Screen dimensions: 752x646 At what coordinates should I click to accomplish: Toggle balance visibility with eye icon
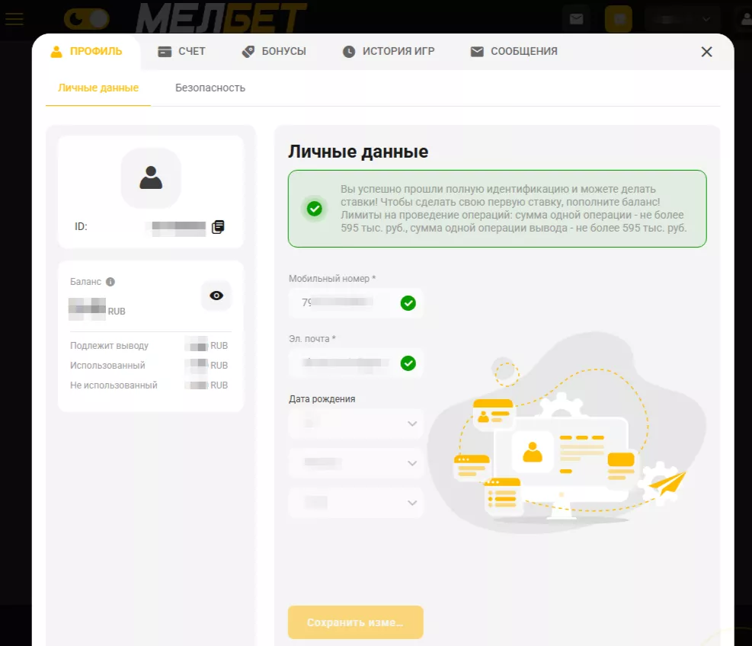coord(216,296)
